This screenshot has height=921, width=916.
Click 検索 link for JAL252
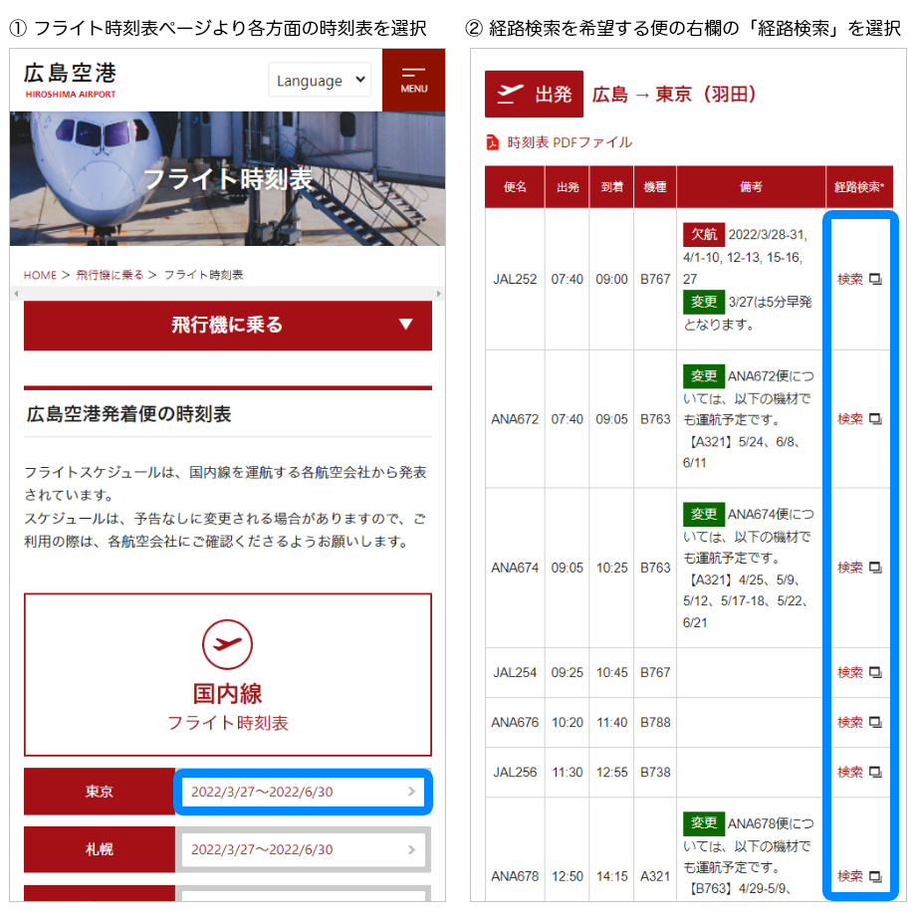coord(849,279)
